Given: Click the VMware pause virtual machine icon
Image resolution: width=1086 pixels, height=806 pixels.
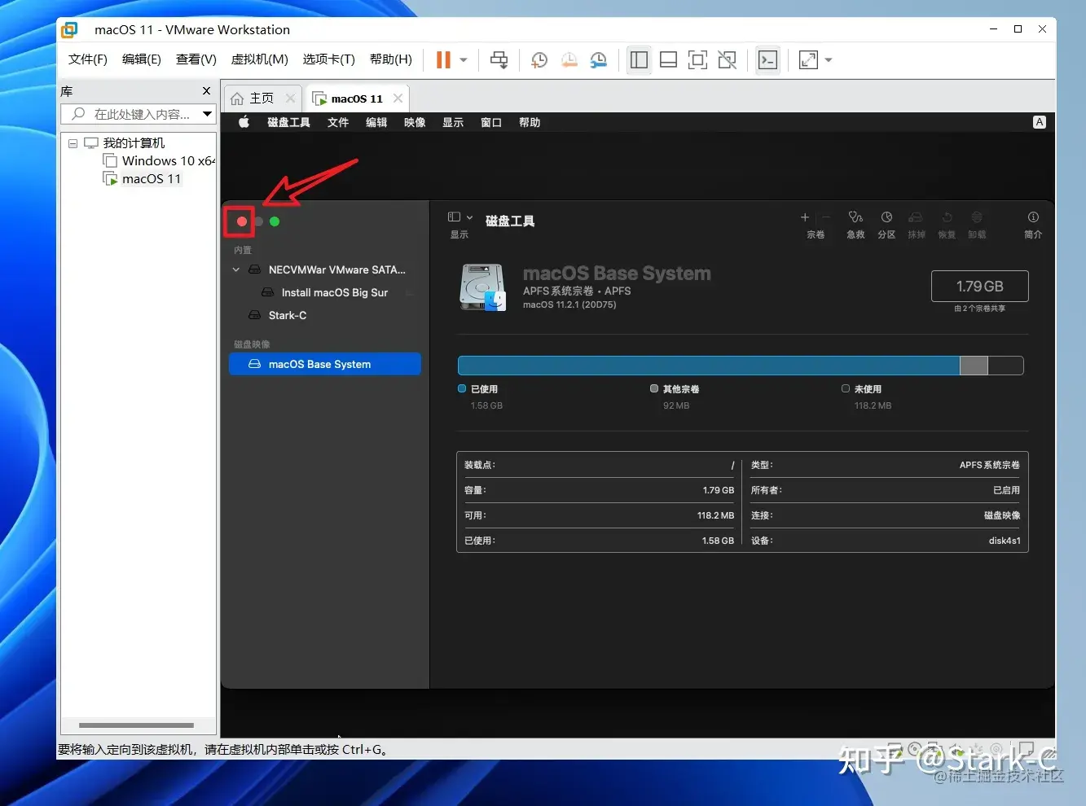Looking at the screenshot, I should tap(443, 59).
